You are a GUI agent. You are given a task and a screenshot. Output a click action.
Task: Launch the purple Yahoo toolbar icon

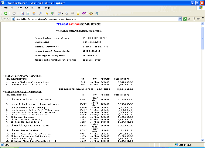click(84, 13)
